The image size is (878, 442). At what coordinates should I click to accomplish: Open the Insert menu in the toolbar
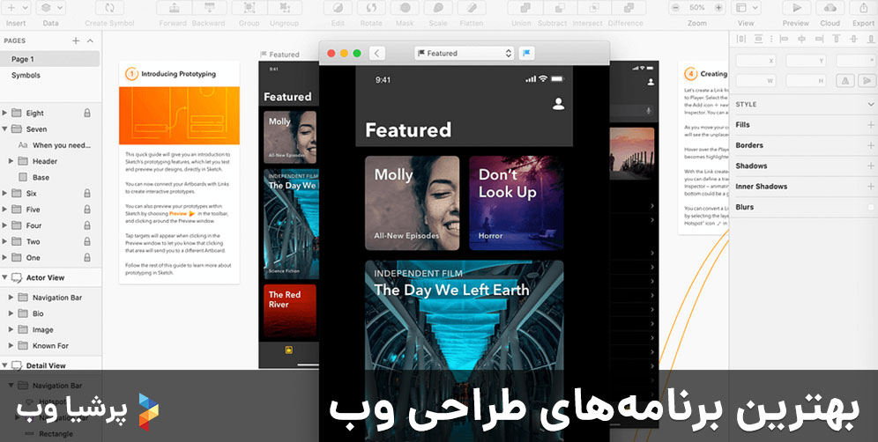(x=16, y=8)
